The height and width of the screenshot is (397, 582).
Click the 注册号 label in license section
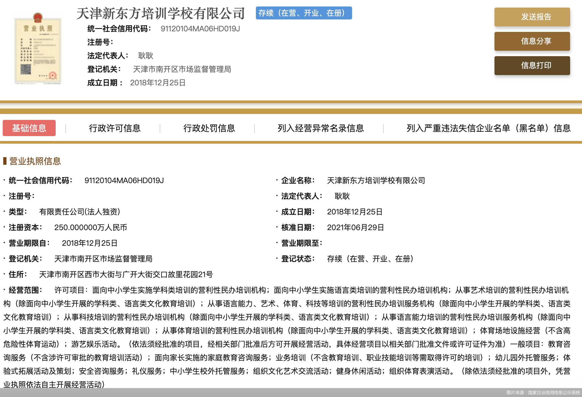click(x=22, y=196)
